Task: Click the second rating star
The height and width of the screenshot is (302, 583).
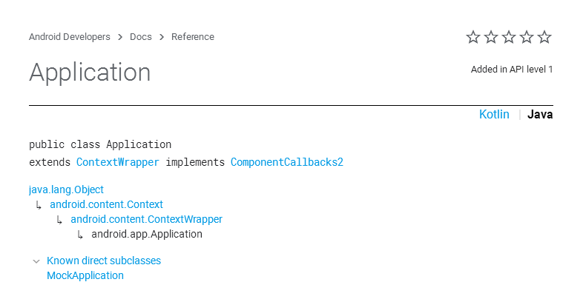Action: [x=491, y=37]
